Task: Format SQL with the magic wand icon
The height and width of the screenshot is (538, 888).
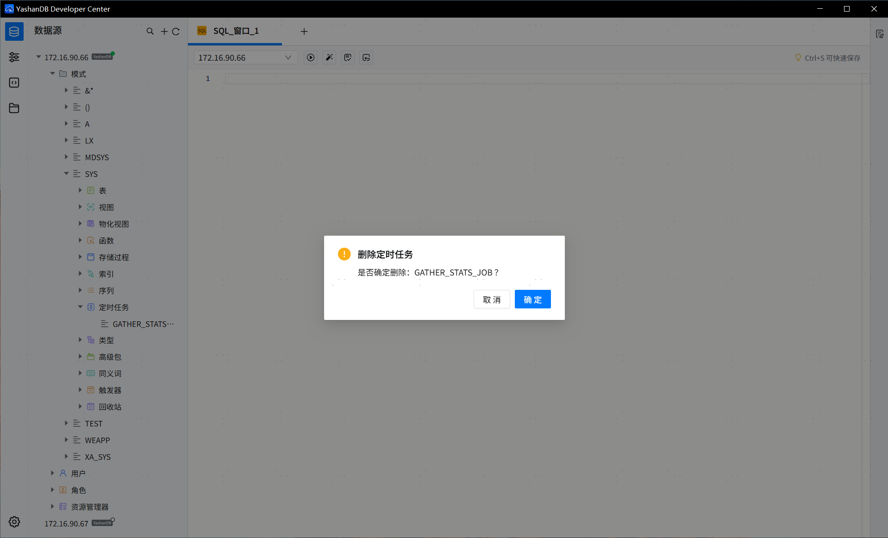Action: (329, 57)
